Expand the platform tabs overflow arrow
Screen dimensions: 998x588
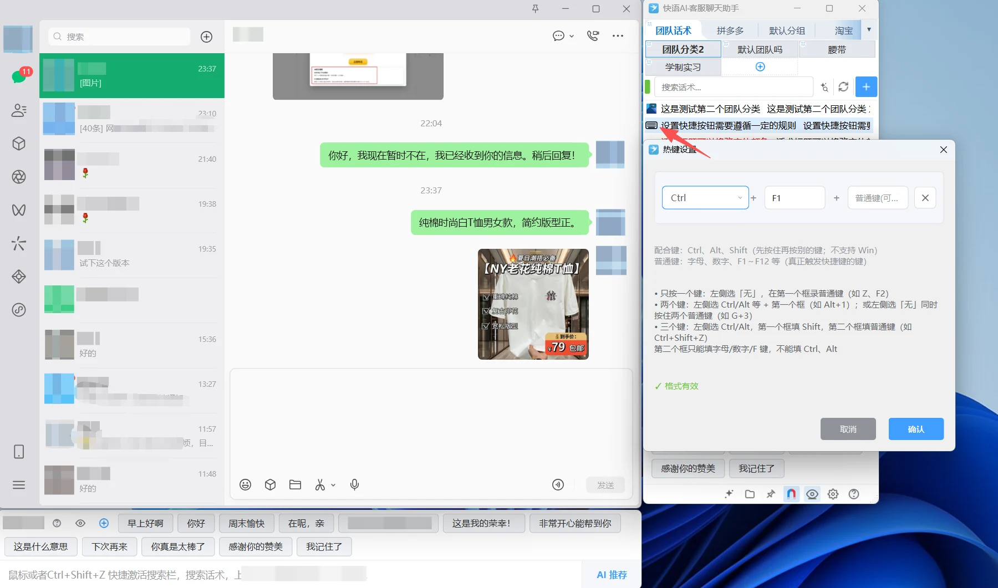[869, 30]
